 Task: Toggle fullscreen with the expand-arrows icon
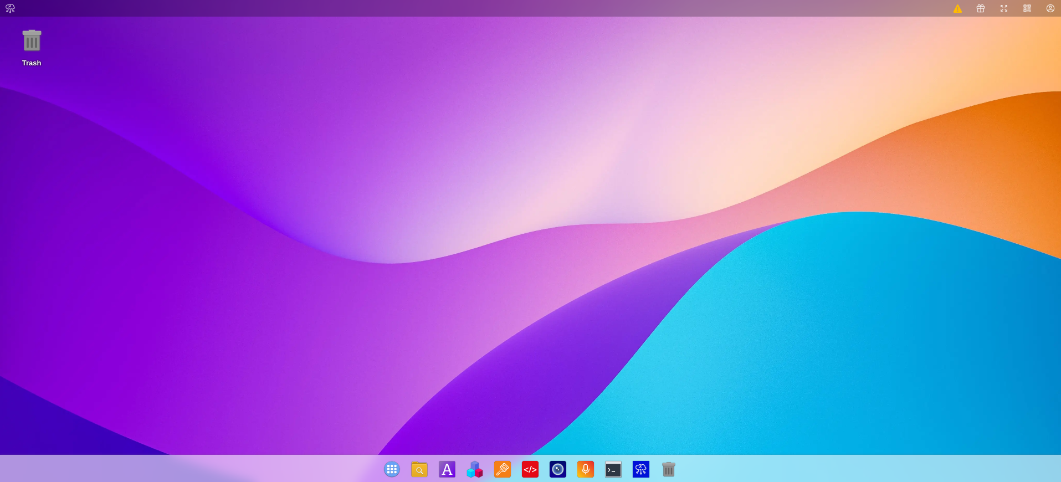[1004, 8]
